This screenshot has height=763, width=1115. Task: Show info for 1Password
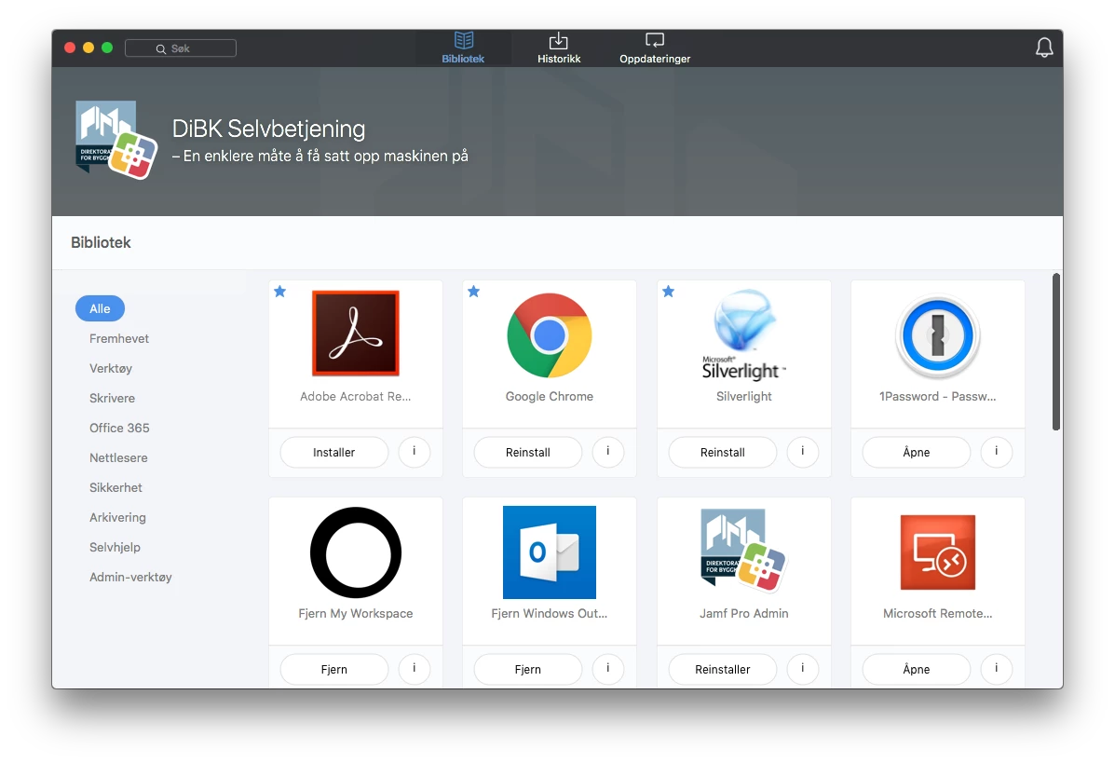tap(997, 452)
